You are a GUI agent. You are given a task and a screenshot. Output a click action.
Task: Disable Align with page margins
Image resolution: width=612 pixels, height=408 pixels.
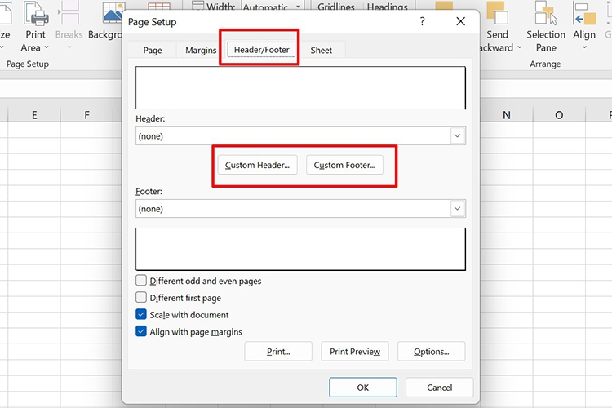[x=141, y=332]
